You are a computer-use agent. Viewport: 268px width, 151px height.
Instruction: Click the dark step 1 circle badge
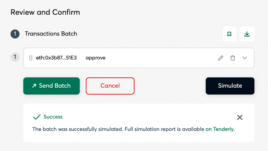(x=15, y=34)
